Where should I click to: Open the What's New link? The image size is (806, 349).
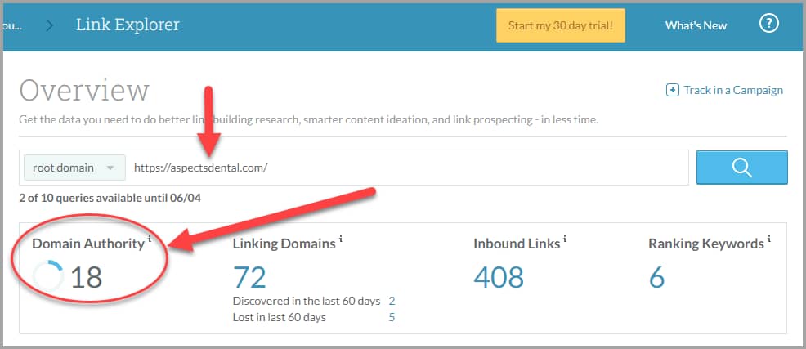coord(696,25)
